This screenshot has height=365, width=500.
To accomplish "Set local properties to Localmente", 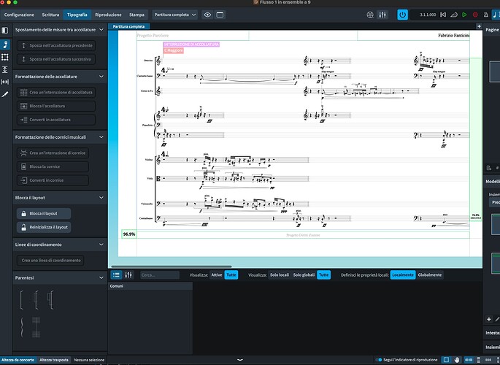I will tap(403, 274).
